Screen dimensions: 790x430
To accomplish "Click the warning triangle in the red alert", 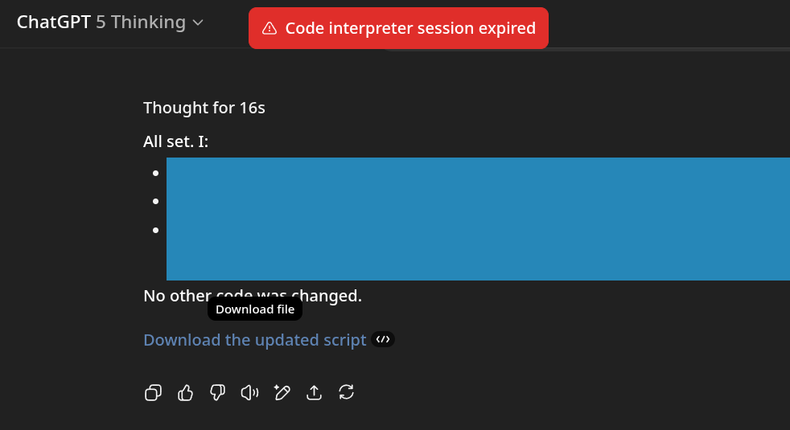I will point(270,29).
